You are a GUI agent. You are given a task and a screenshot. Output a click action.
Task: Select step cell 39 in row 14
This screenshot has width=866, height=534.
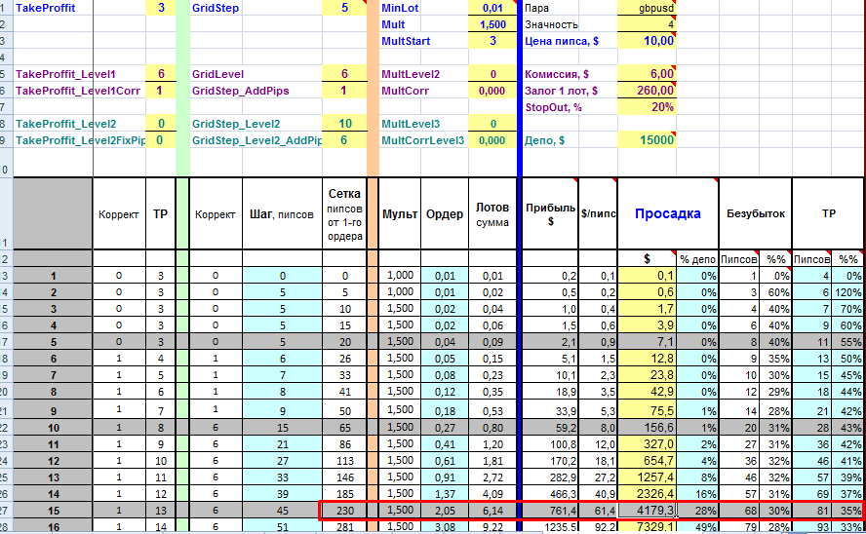(x=282, y=494)
